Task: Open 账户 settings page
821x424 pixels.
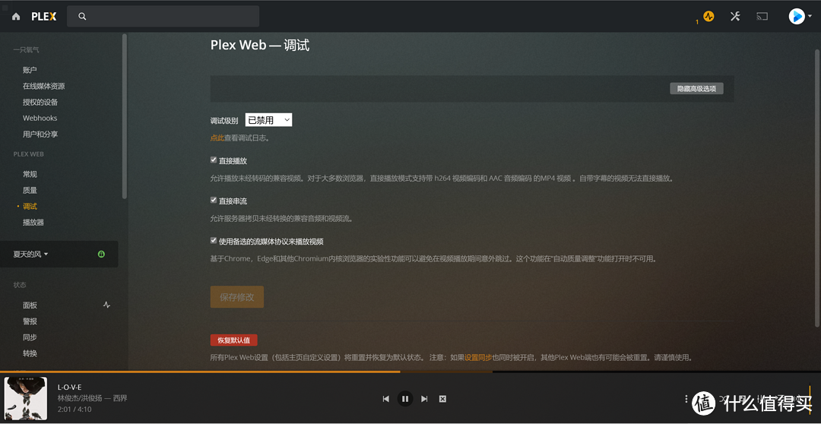Action: coord(30,70)
